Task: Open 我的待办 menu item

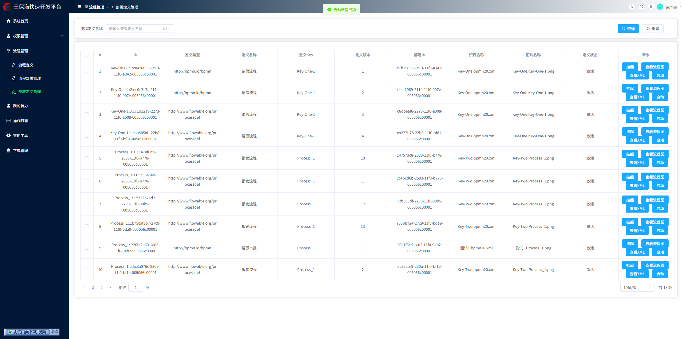Action: tap(21, 106)
